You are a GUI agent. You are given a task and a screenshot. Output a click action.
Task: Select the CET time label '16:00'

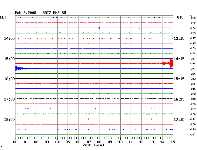coord(9,79)
